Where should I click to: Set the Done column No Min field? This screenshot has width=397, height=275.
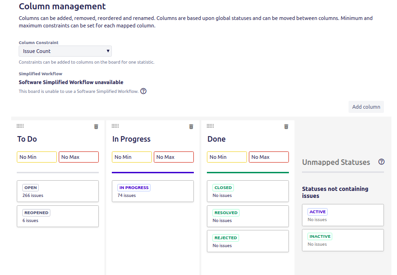click(x=227, y=157)
